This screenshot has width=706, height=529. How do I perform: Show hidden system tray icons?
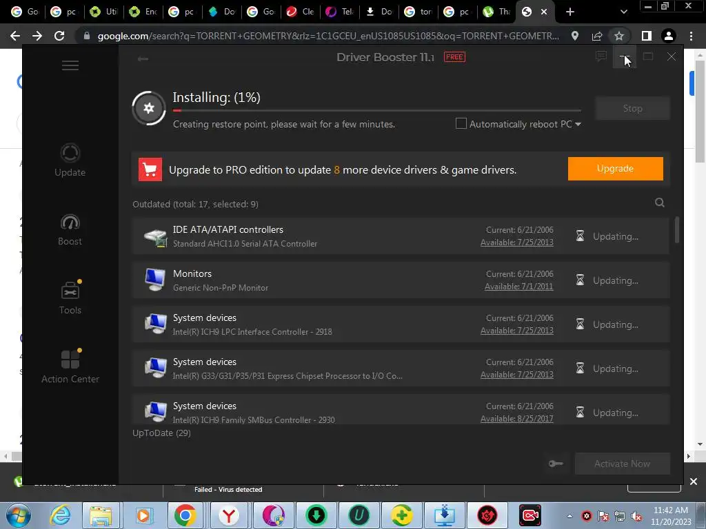click(x=569, y=516)
